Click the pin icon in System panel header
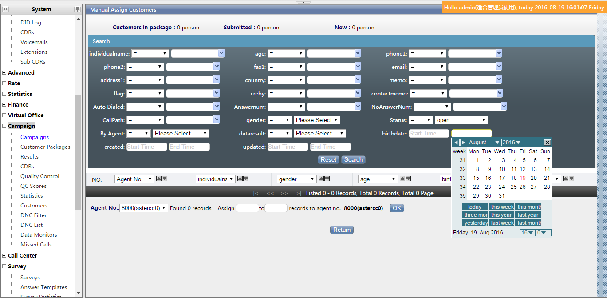 click(77, 9)
